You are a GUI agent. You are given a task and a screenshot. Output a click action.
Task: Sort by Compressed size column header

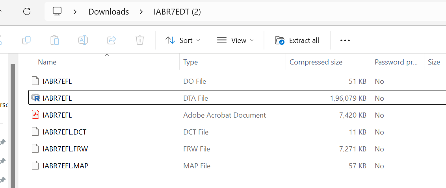pos(316,62)
